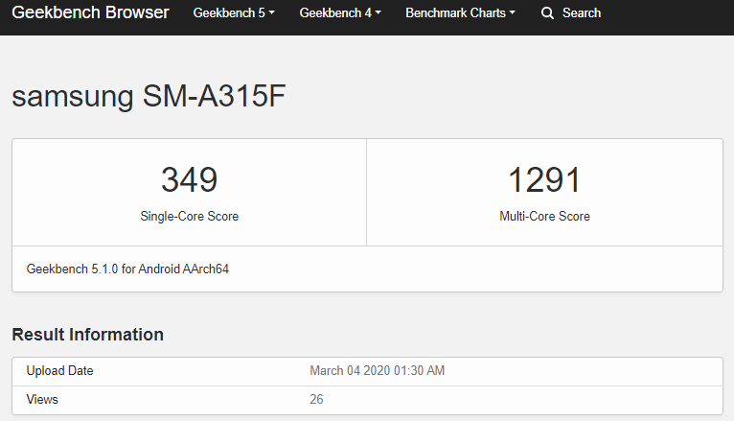
Task: Click the Multi-Core Score label
Action: pyautogui.click(x=545, y=217)
